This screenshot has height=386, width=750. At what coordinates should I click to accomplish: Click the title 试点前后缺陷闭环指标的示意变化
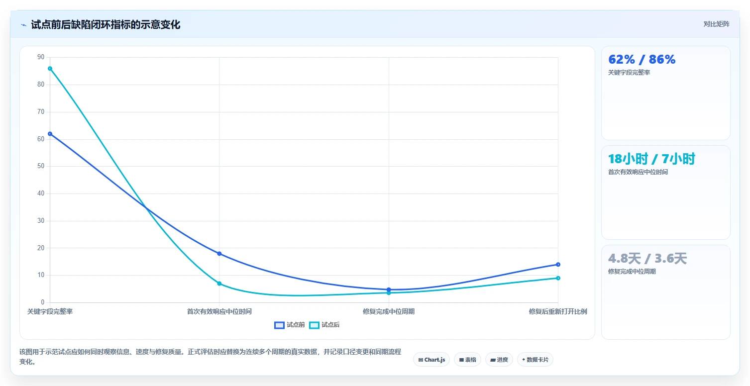[x=106, y=24]
